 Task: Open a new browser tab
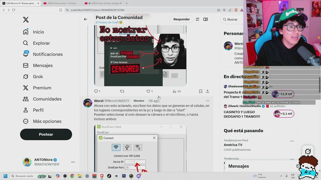[127, 3]
